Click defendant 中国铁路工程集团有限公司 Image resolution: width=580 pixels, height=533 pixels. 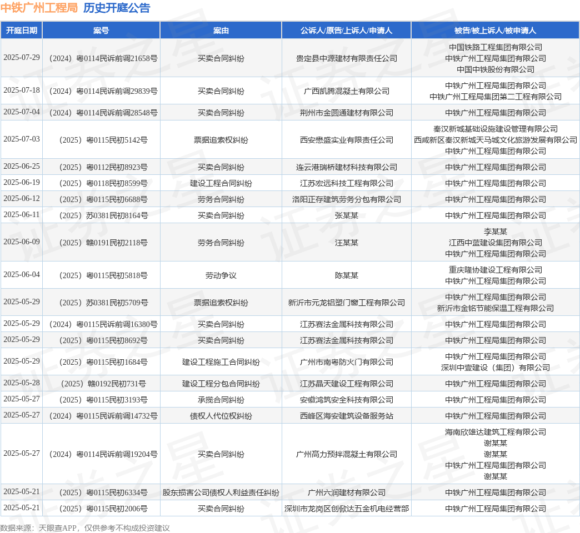pos(496,47)
